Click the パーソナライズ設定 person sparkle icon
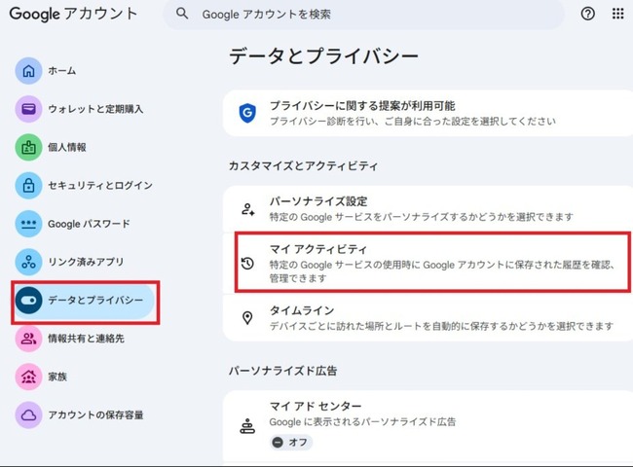The width and height of the screenshot is (633, 467). coord(247,209)
